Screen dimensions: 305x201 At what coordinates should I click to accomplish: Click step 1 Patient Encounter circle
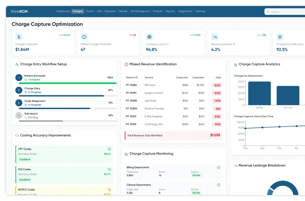point(19,78)
